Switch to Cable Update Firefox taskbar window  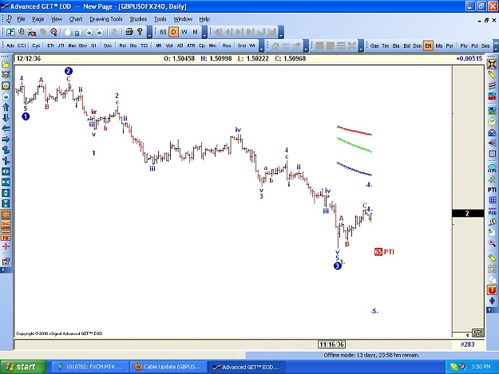point(168,367)
